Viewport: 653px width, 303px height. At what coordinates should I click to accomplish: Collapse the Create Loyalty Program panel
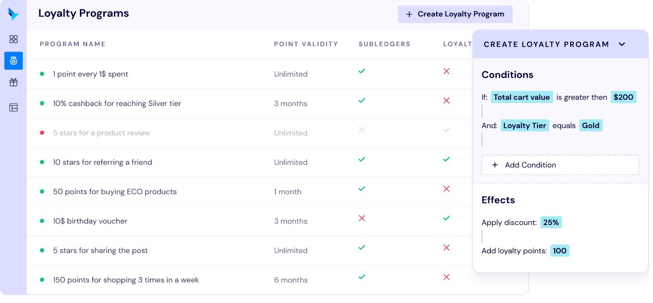(622, 44)
